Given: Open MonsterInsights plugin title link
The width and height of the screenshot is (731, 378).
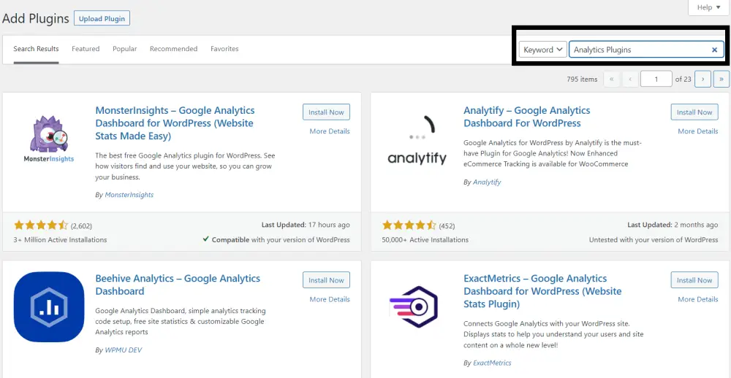Looking at the screenshot, I should coord(175,123).
